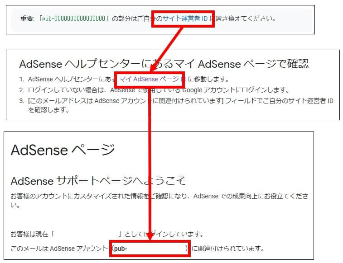Image resolution: width=343 pixels, height=263 pixels.
Task: Click the 重要: label in the notice box
Action: 27,19
